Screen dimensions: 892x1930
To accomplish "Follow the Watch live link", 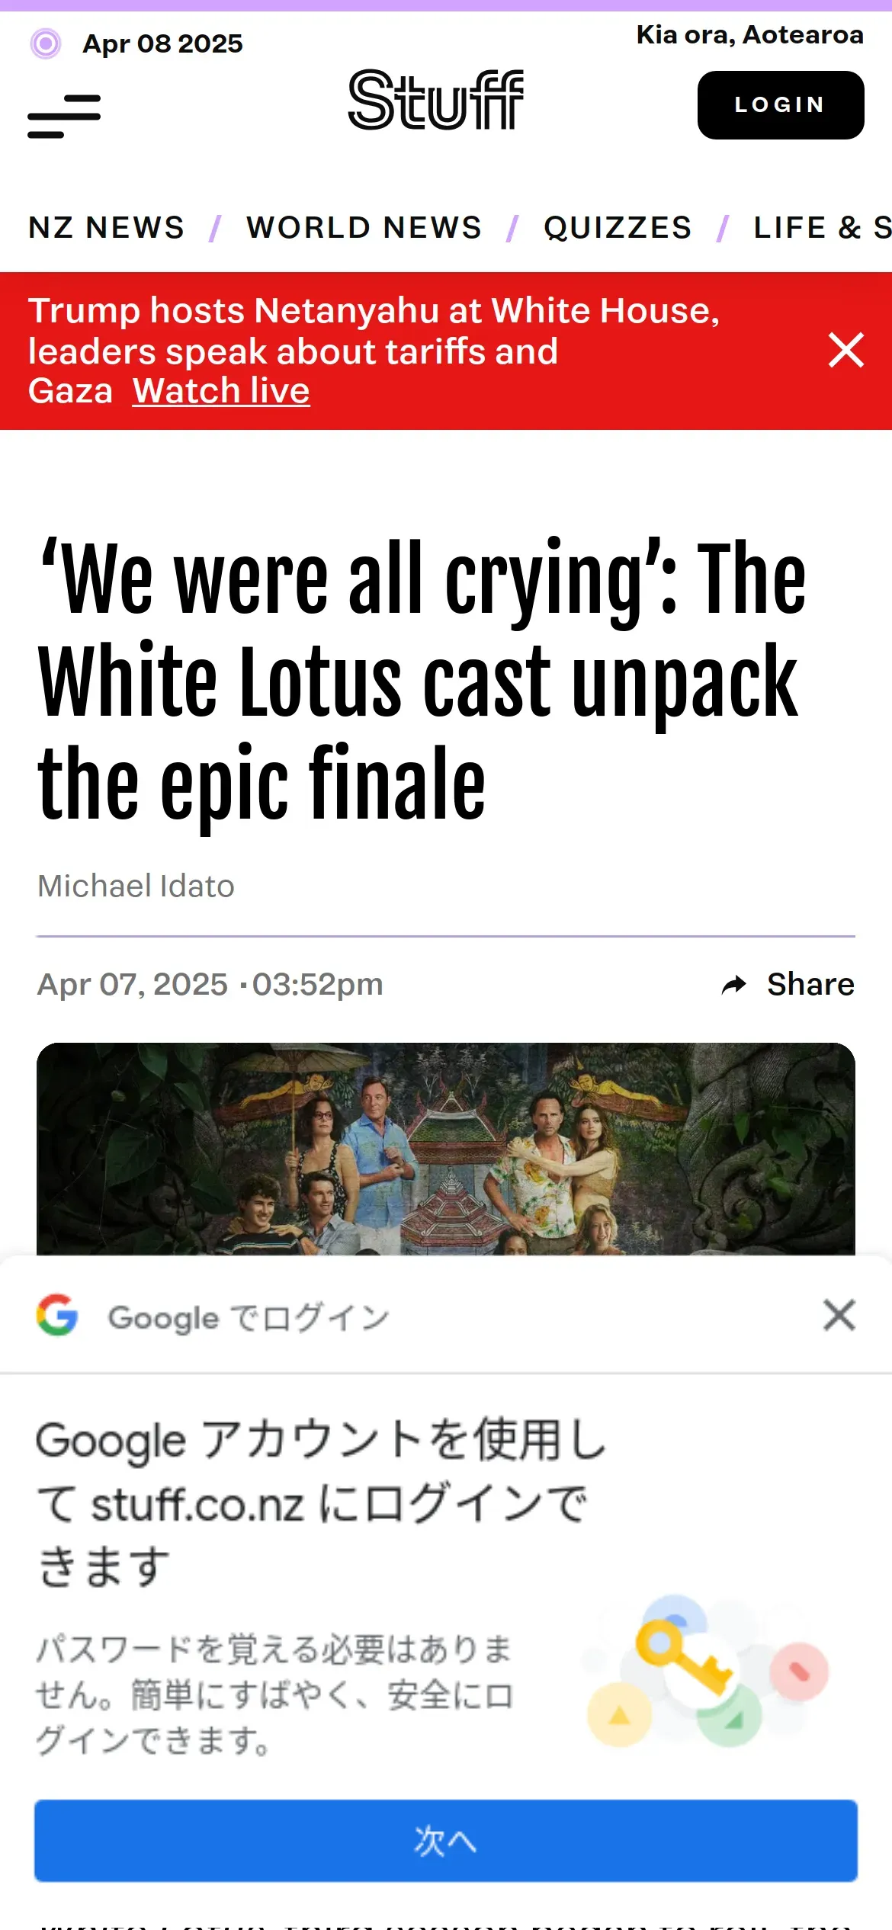I will point(221,390).
